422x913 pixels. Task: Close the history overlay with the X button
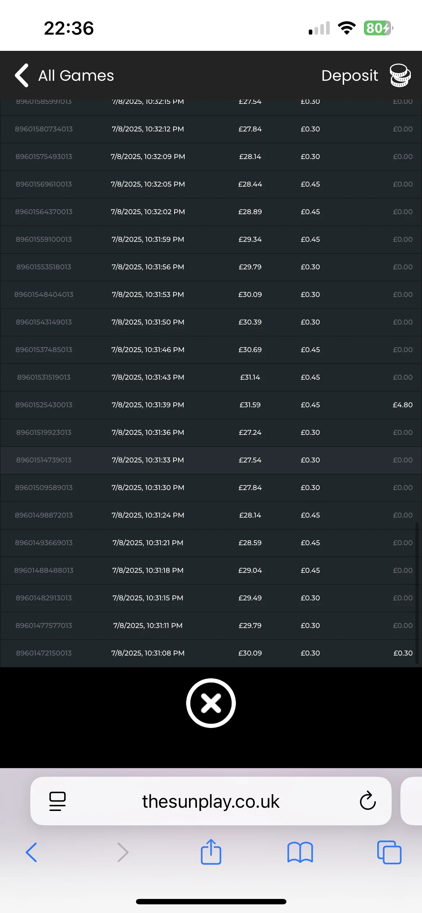[211, 703]
